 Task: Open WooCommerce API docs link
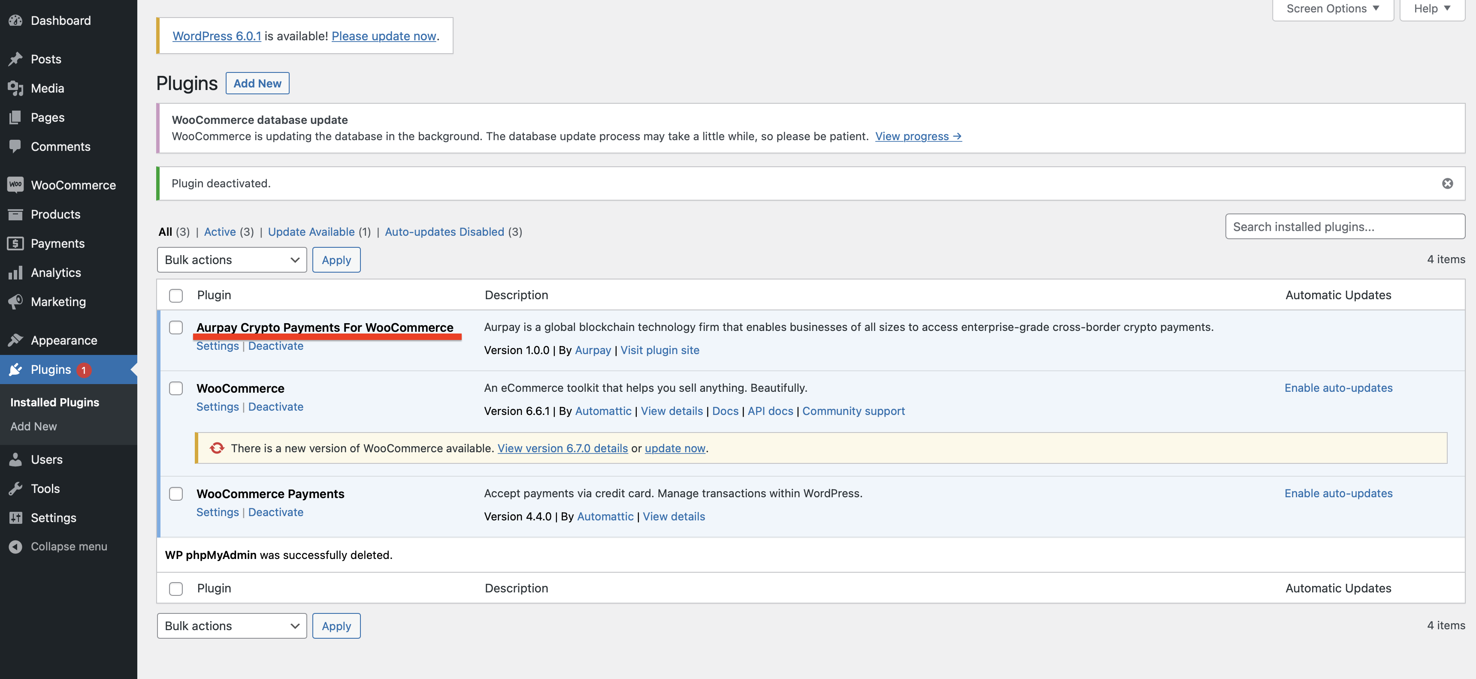click(770, 411)
